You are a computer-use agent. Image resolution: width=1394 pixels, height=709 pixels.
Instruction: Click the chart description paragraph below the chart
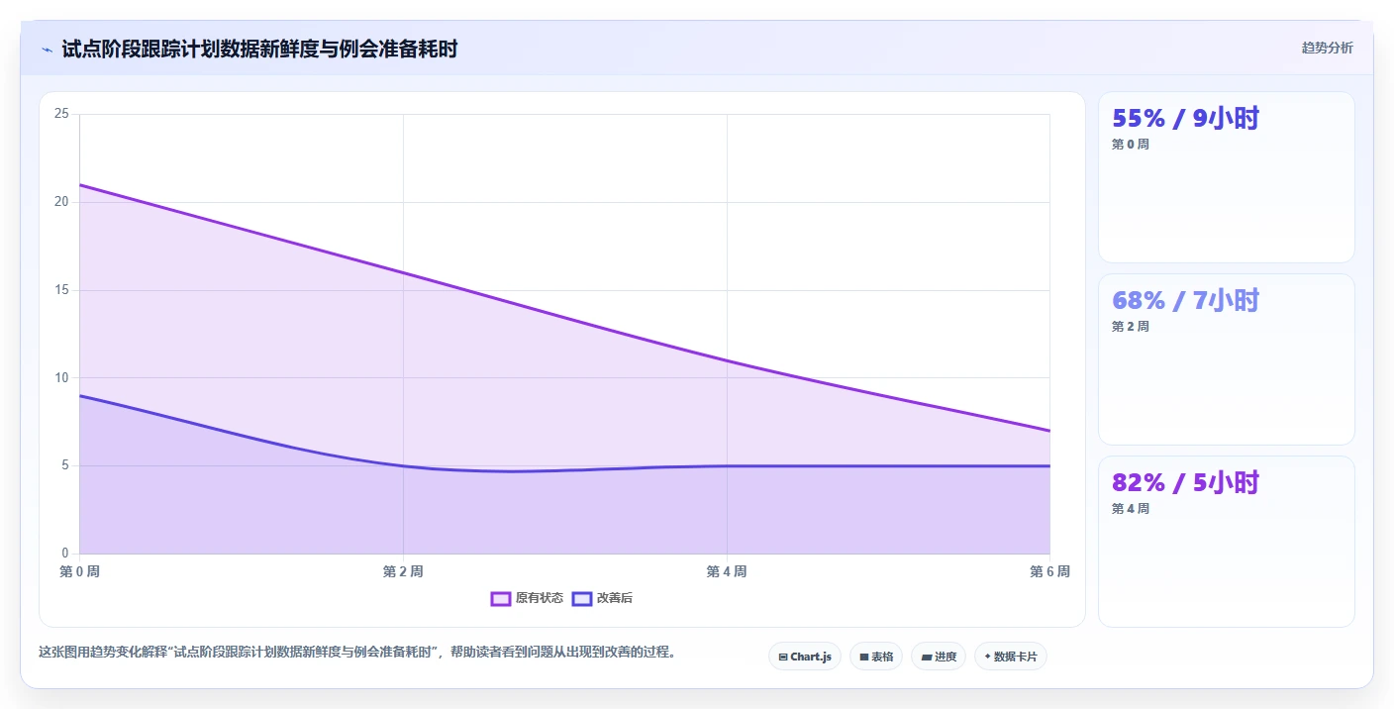(x=357, y=653)
